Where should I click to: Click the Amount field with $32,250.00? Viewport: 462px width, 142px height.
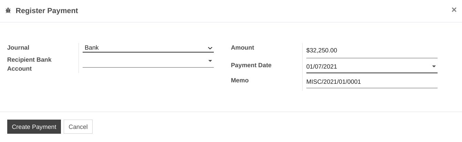click(x=372, y=51)
